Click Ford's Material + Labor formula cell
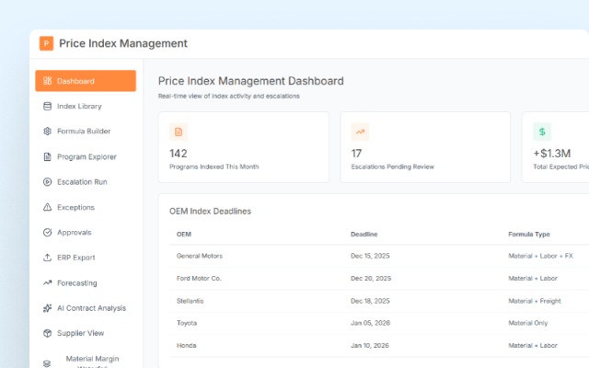This screenshot has width=589, height=368. click(x=533, y=278)
